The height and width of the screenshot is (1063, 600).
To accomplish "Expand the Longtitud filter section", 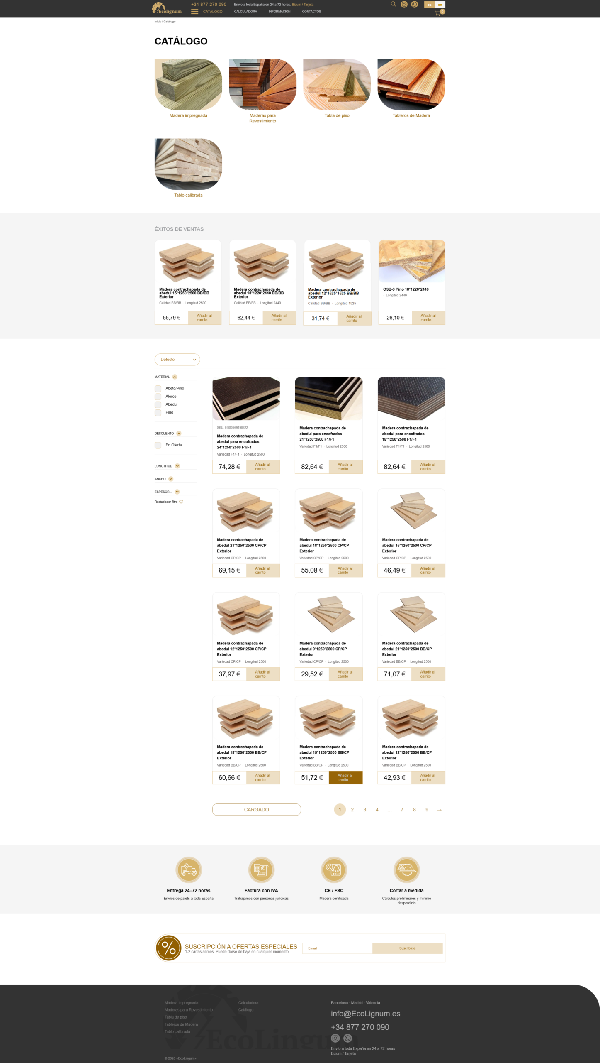I will pyautogui.click(x=177, y=466).
